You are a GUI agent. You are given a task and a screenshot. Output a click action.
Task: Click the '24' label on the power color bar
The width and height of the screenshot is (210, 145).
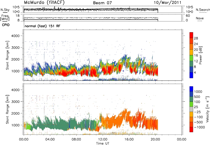click(x=196, y=44)
